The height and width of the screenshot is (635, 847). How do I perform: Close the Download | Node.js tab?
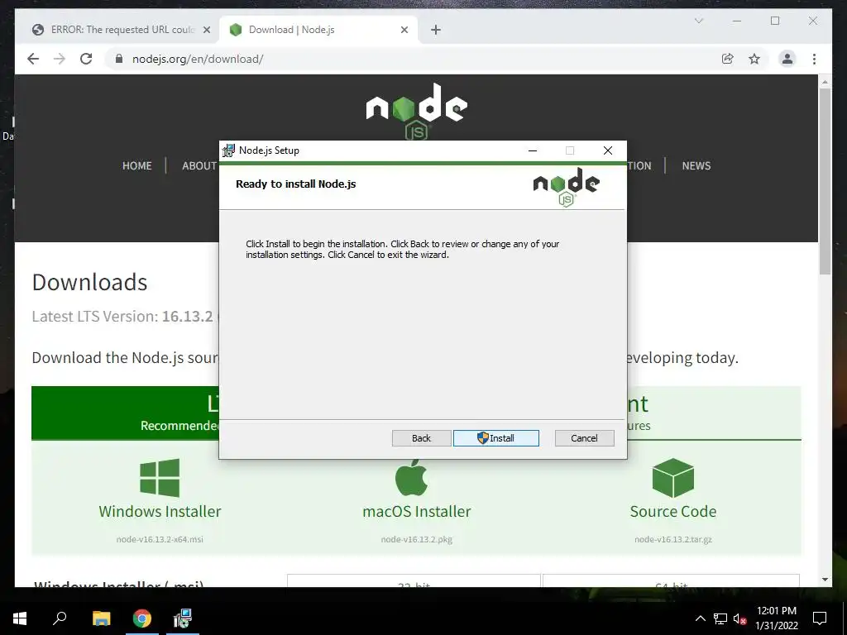tap(404, 30)
